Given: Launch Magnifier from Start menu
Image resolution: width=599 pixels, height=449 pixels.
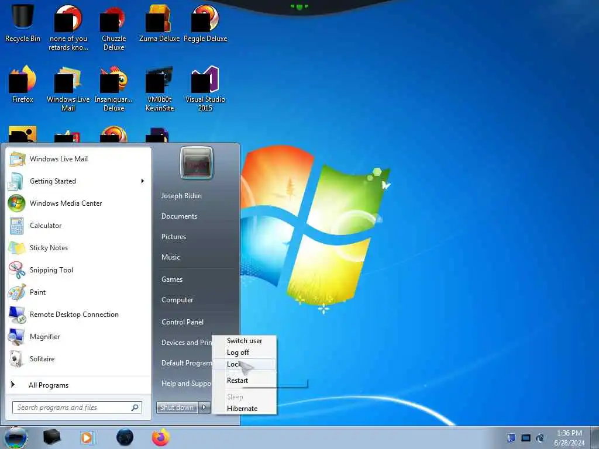Looking at the screenshot, I should tap(79, 336).
